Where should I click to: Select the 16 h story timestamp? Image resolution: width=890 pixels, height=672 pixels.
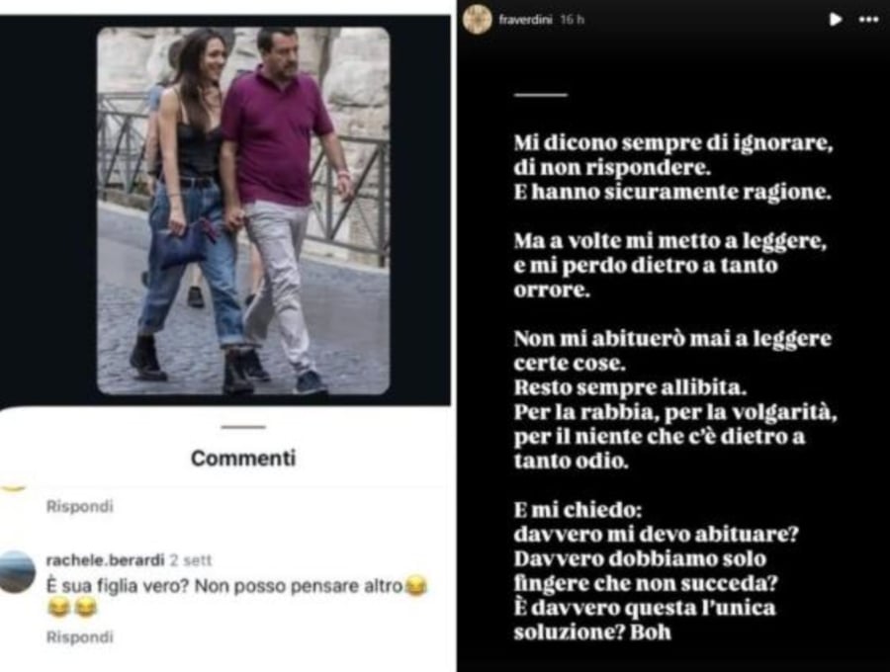573,20
